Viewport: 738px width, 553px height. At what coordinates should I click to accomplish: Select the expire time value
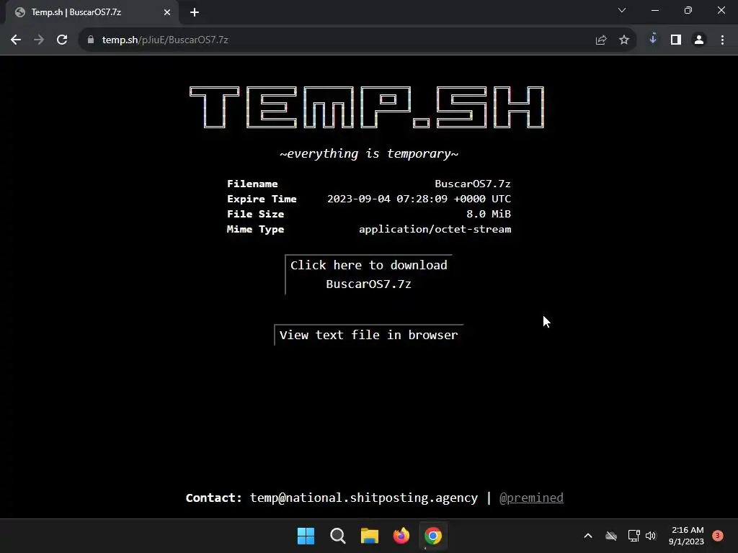pyautogui.click(x=419, y=199)
